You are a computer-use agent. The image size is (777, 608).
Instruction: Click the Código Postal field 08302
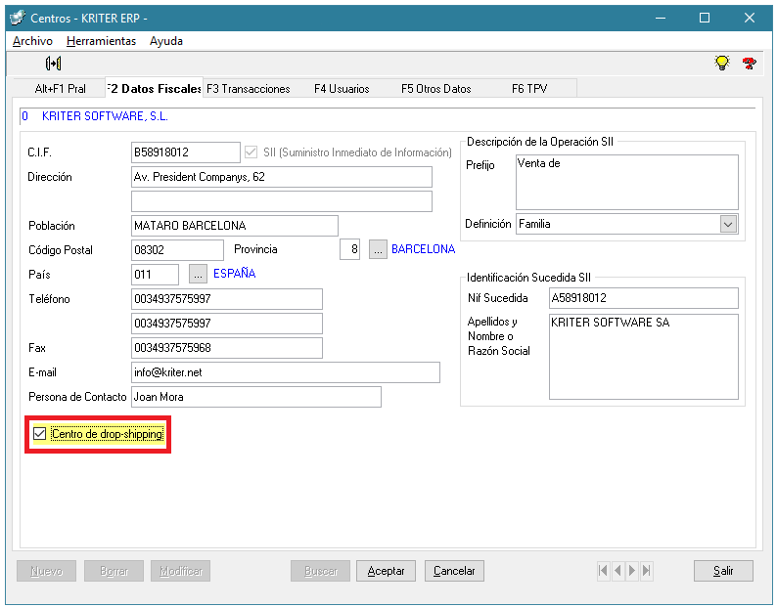tap(177, 250)
